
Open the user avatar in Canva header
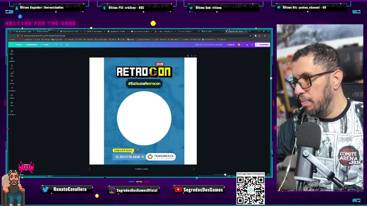[x=239, y=45]
